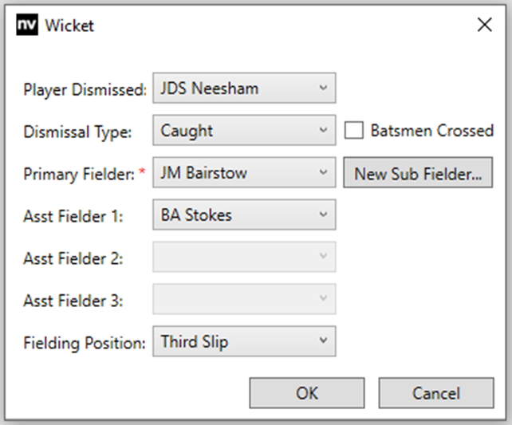Close the Wicket dialog window

484,26
